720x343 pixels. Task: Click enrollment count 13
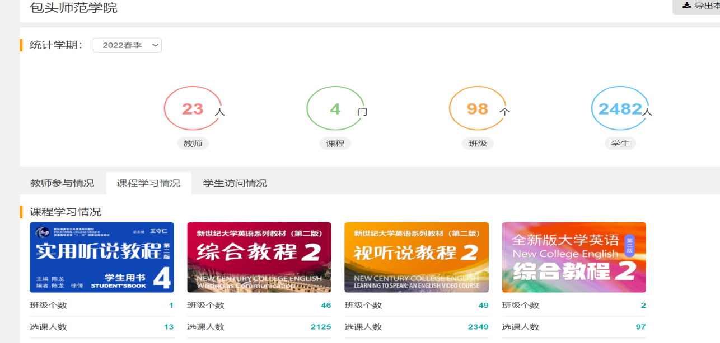click(169, 327)
